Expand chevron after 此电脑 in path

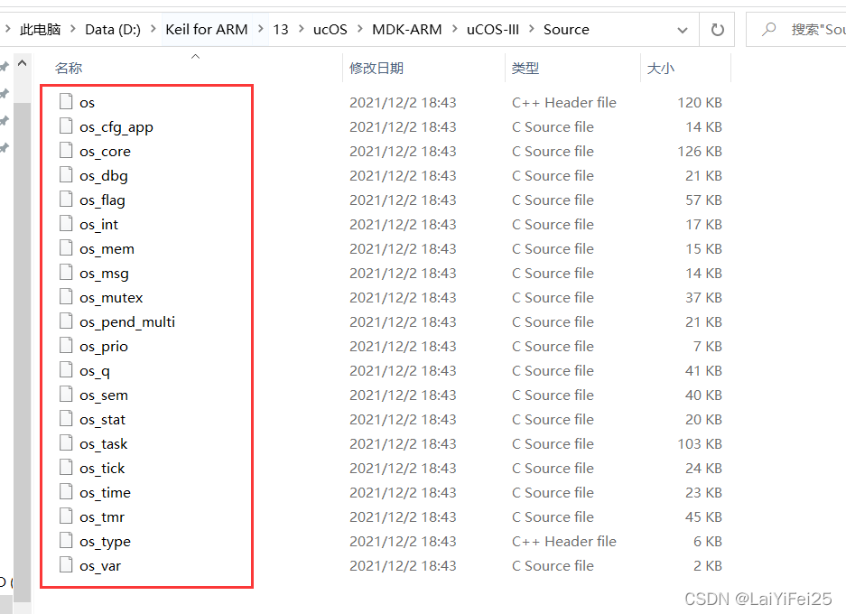(72, 29)
